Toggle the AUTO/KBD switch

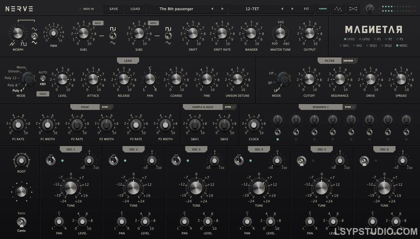click(x=43, y=78)
